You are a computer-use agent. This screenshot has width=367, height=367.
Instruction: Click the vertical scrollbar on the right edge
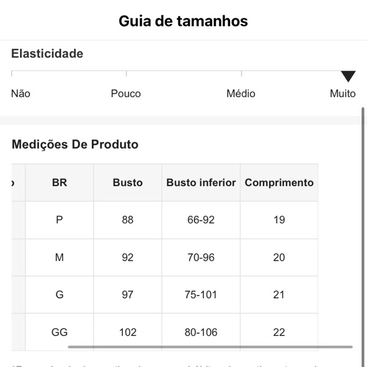(x=364, y=226)
